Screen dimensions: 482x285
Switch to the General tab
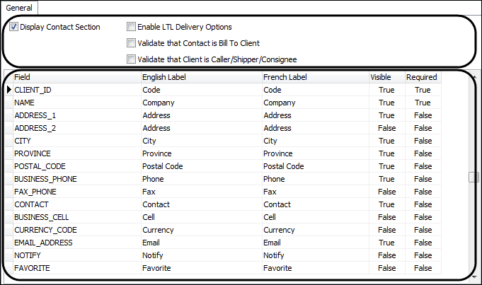(x=19, y=7)
